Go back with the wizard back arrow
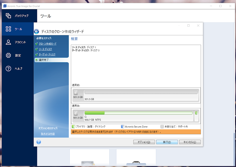Image resolution: width=236 pixels, height=167 pixels. point(36,32)
